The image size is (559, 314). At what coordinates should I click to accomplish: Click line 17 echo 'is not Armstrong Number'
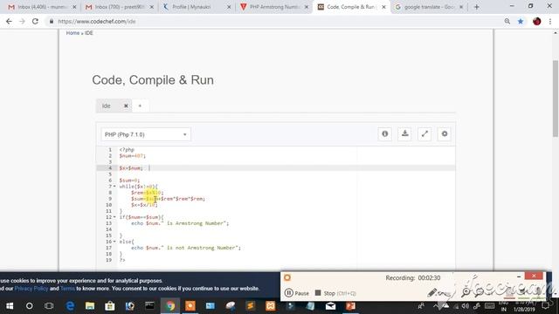[186, 248]
